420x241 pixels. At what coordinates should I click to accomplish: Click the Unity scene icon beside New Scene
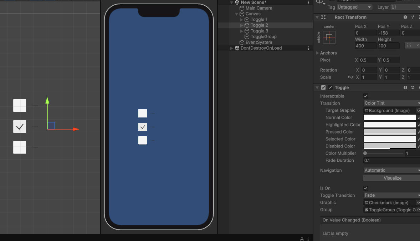(237, 2)
